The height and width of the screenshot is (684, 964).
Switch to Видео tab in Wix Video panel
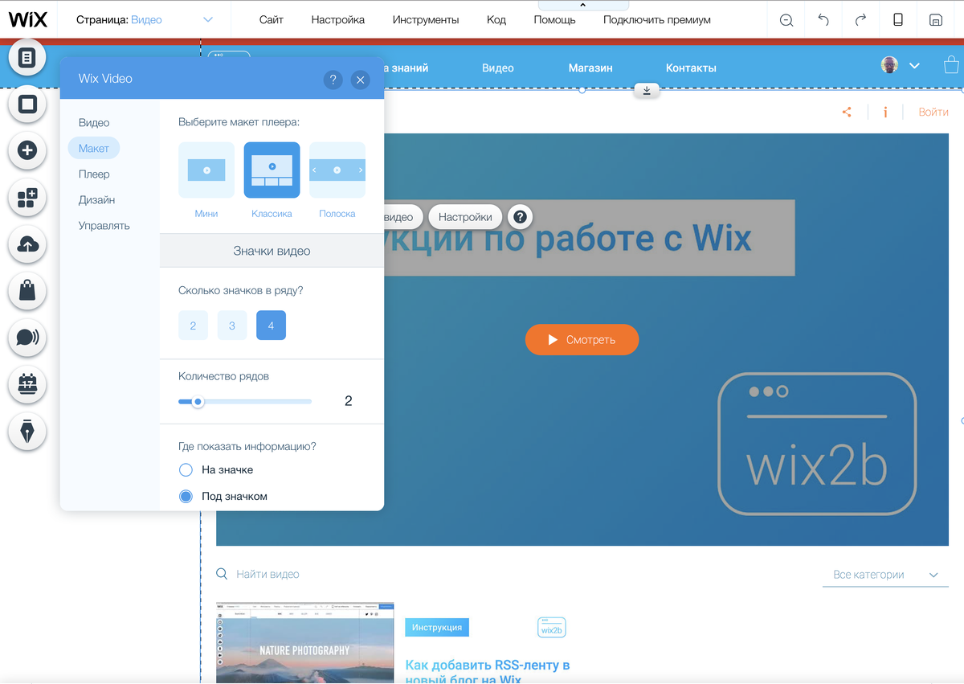(94, 123)
